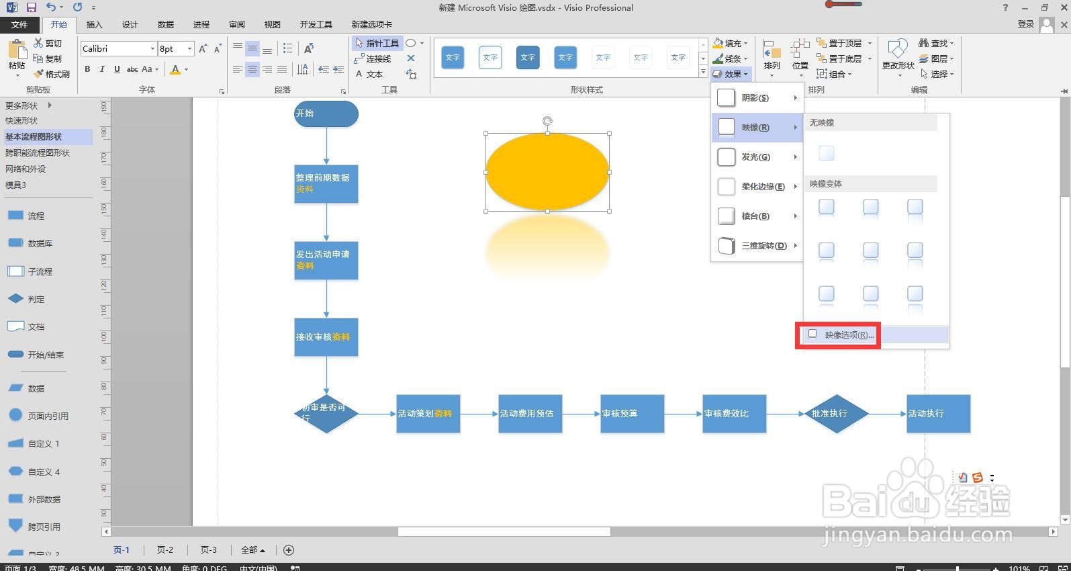Toggle Bold formatting button

coord(87,69)
